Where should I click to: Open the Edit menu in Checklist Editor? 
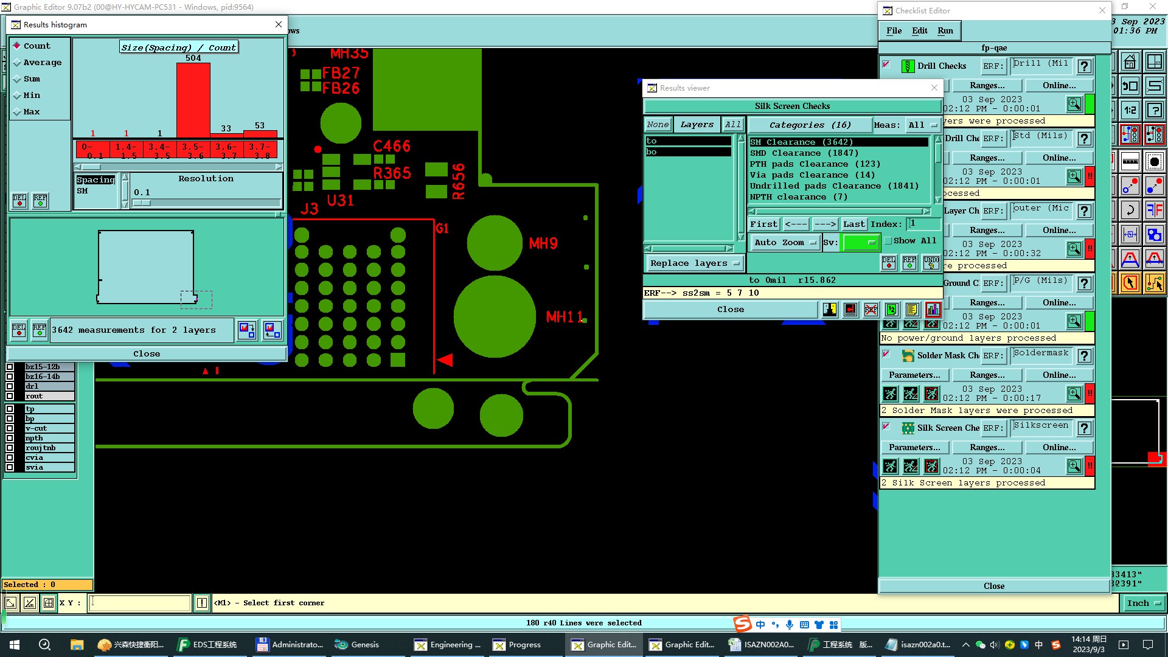[919, 31]
